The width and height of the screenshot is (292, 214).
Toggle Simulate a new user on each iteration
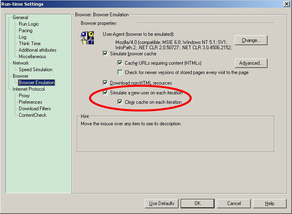coord(105,92)
